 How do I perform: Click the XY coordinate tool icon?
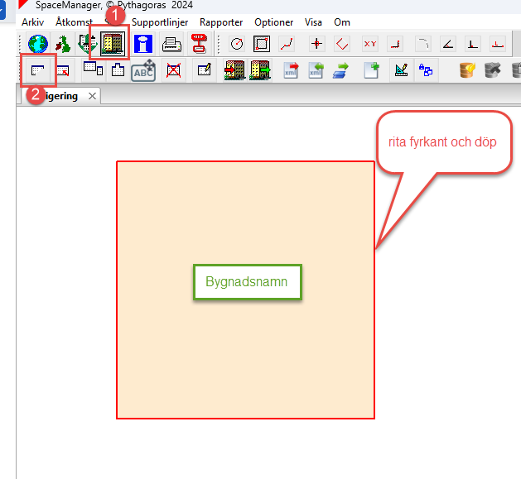coord(369,44)
